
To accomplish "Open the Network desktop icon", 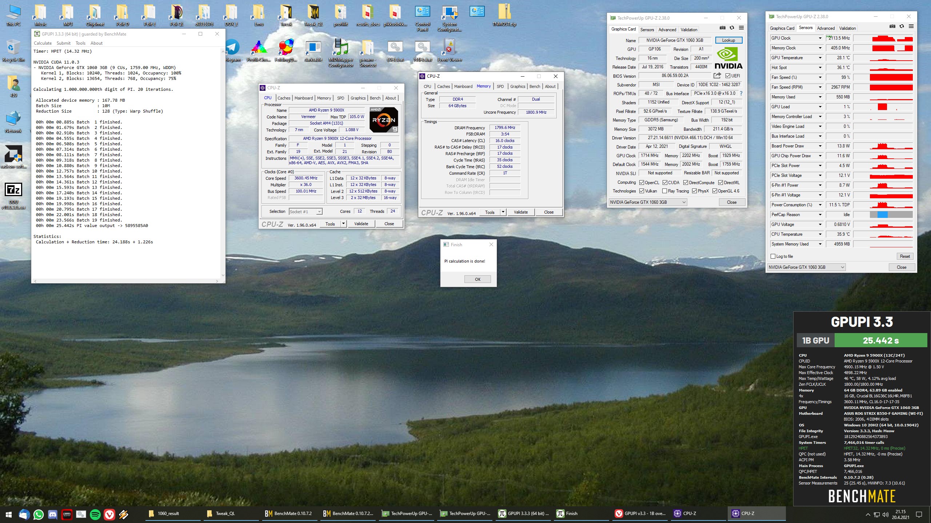I will pos(13,122).
